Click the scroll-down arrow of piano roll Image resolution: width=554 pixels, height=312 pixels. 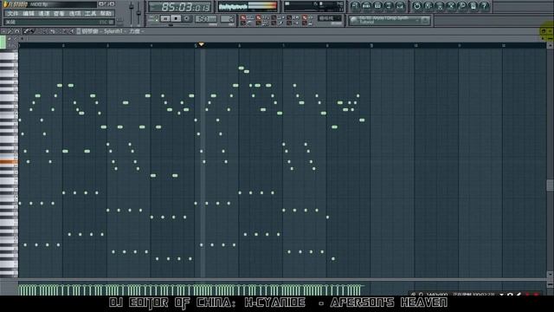tap(551, 274)
